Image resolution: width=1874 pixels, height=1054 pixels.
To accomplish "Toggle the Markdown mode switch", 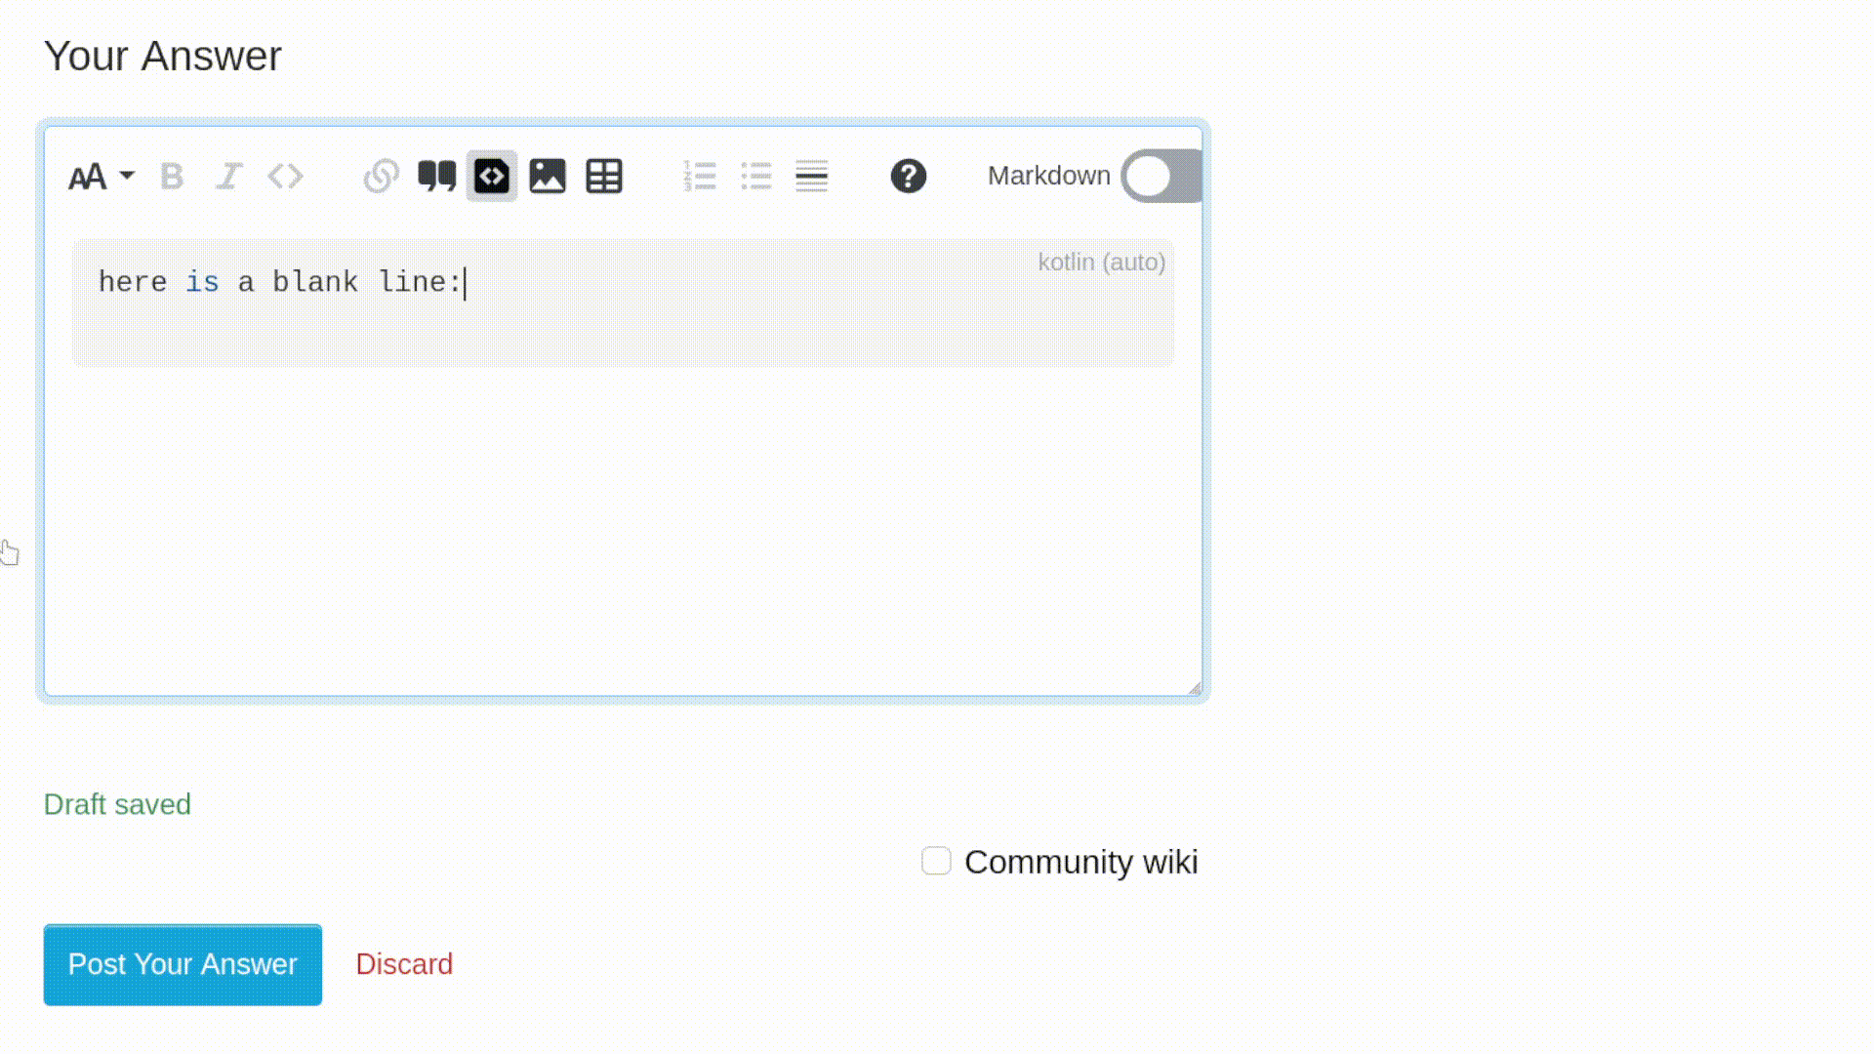I will coord(1161,177).
